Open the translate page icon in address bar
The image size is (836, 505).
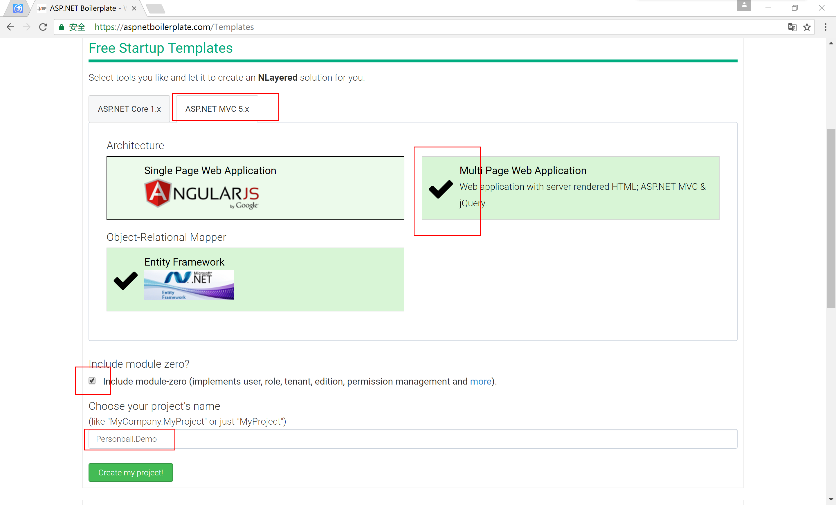[x=792, y=27]
